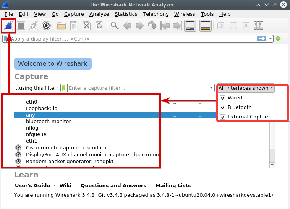
Task: Click the Welcome to Wireshark banner
Action: coord(53,64)
